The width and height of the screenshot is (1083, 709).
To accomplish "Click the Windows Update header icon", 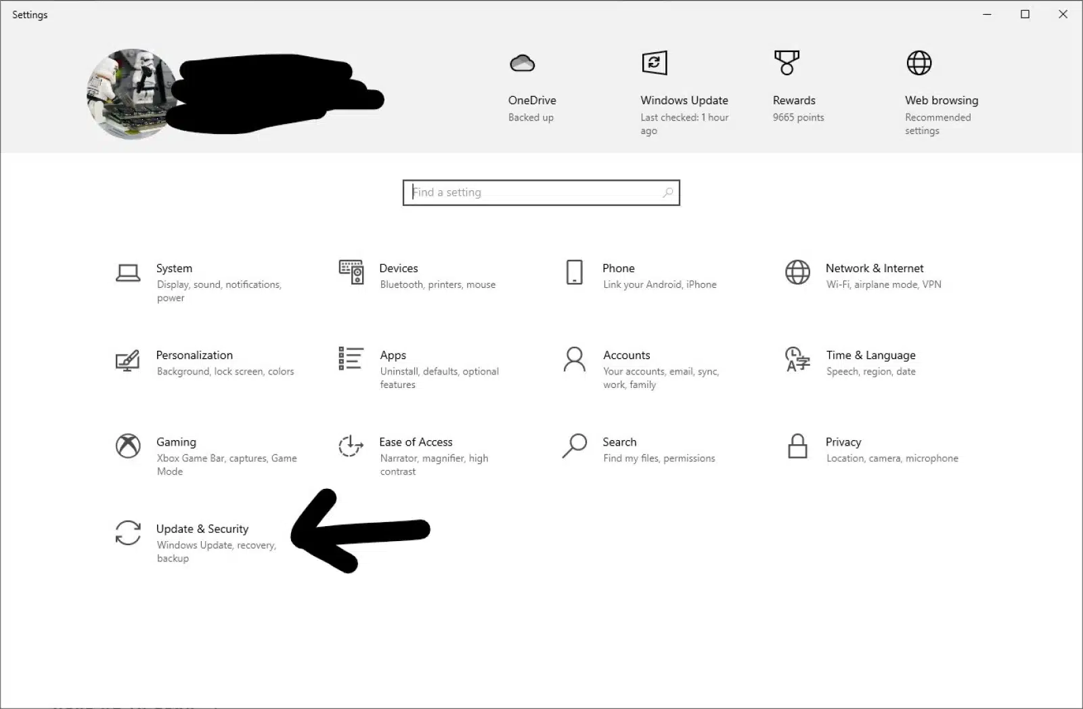I will click(x=655, y=63).
